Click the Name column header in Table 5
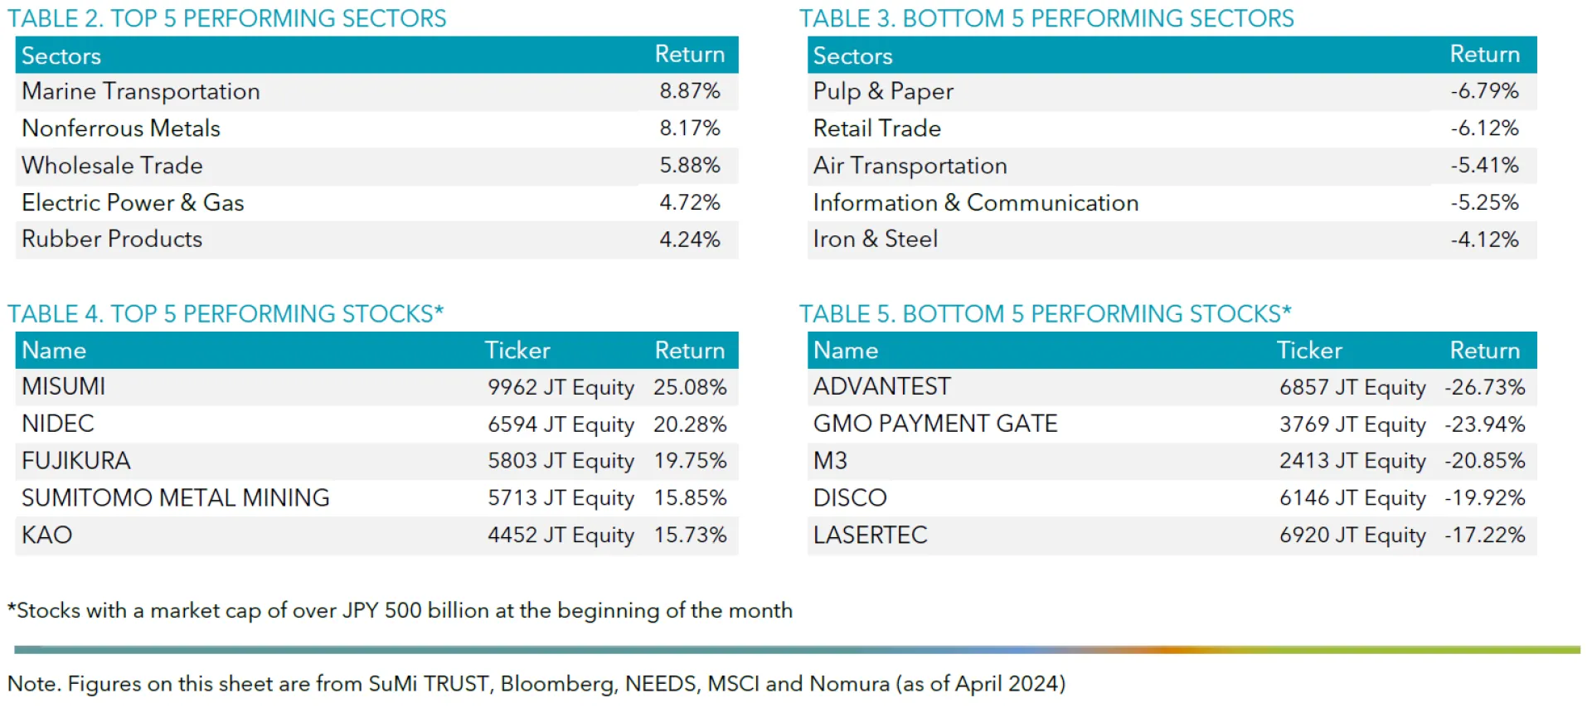Viewport: 1592px width, 722px height. click(845, 351)
